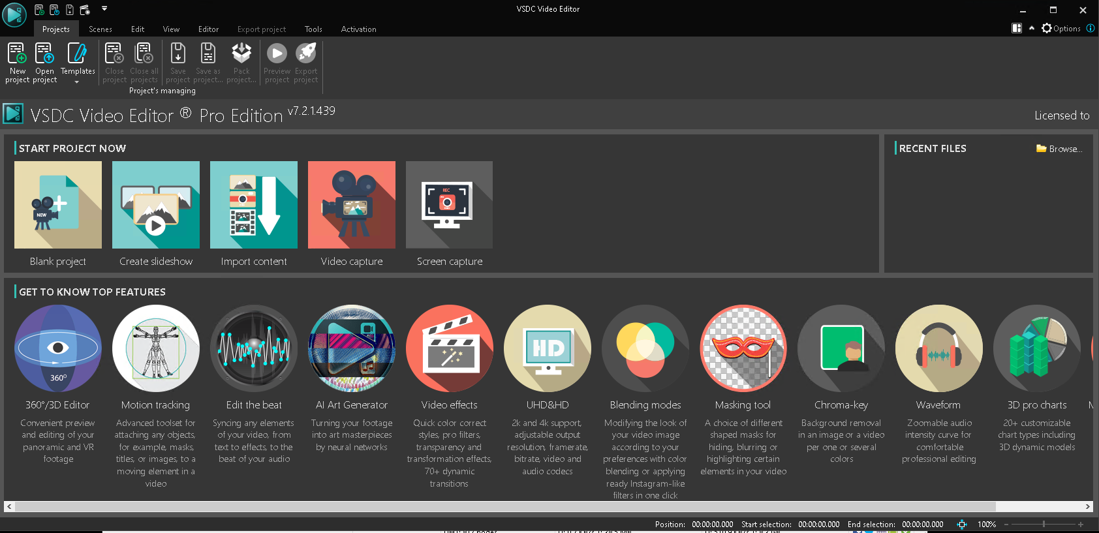Click the Save as project icon
The height and width of the screenshot is (533, 1099).
point(208,53)
